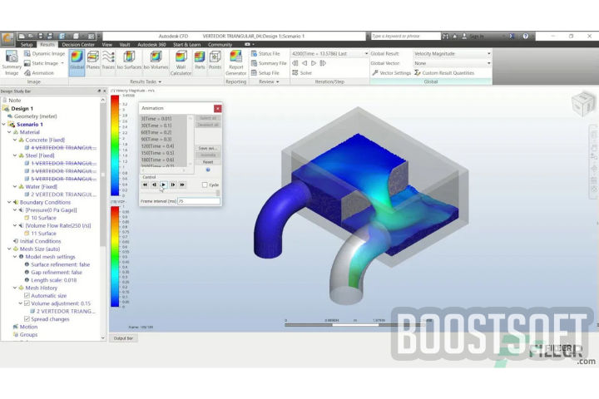This screenshot has height=399, width=599.
Task: Open the Global Result Velocity Magnitude dropdown
Action: 488,54
